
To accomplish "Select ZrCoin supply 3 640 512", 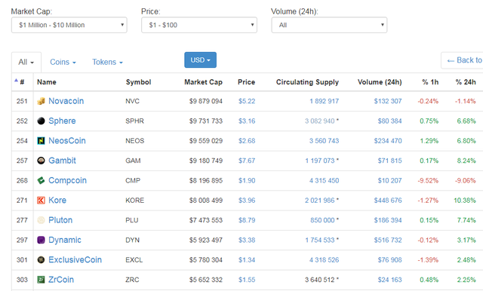I will [x=320, y=280].
